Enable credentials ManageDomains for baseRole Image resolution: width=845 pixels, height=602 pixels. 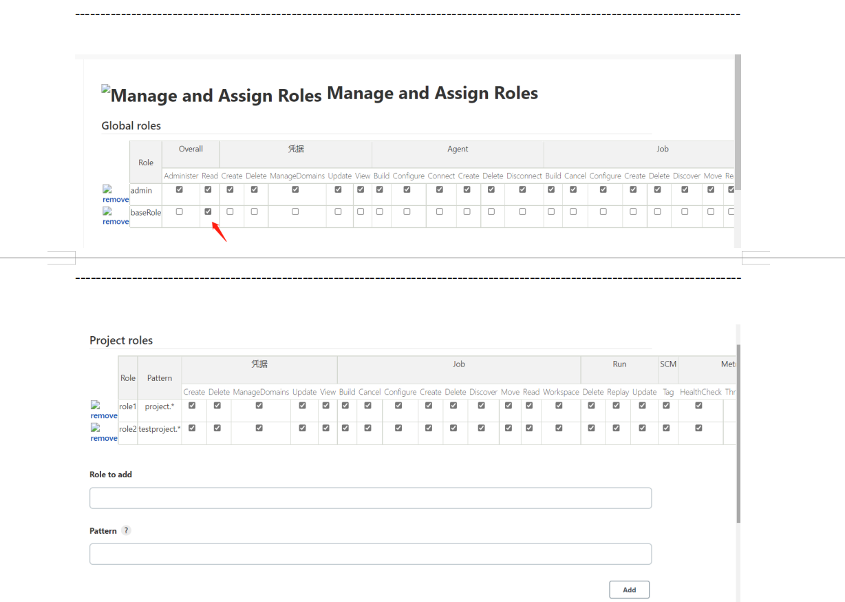(x=295, y=211)
